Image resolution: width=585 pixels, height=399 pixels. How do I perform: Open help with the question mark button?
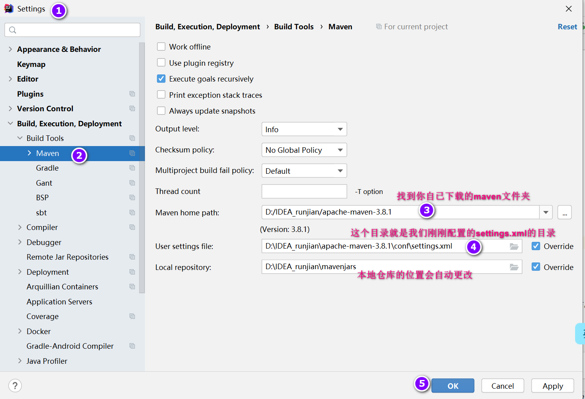tap(15, 386)
